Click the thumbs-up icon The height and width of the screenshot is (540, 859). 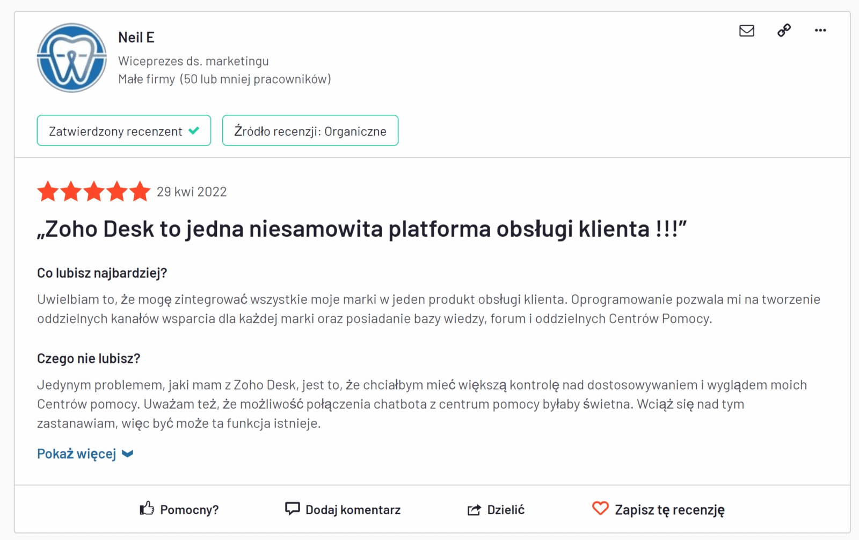147,508
